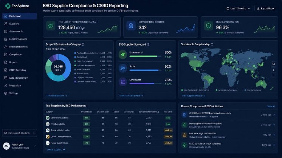Expand New supplier assessment activity chevron
Screen dimensions: 282x158
coord(274,125)
